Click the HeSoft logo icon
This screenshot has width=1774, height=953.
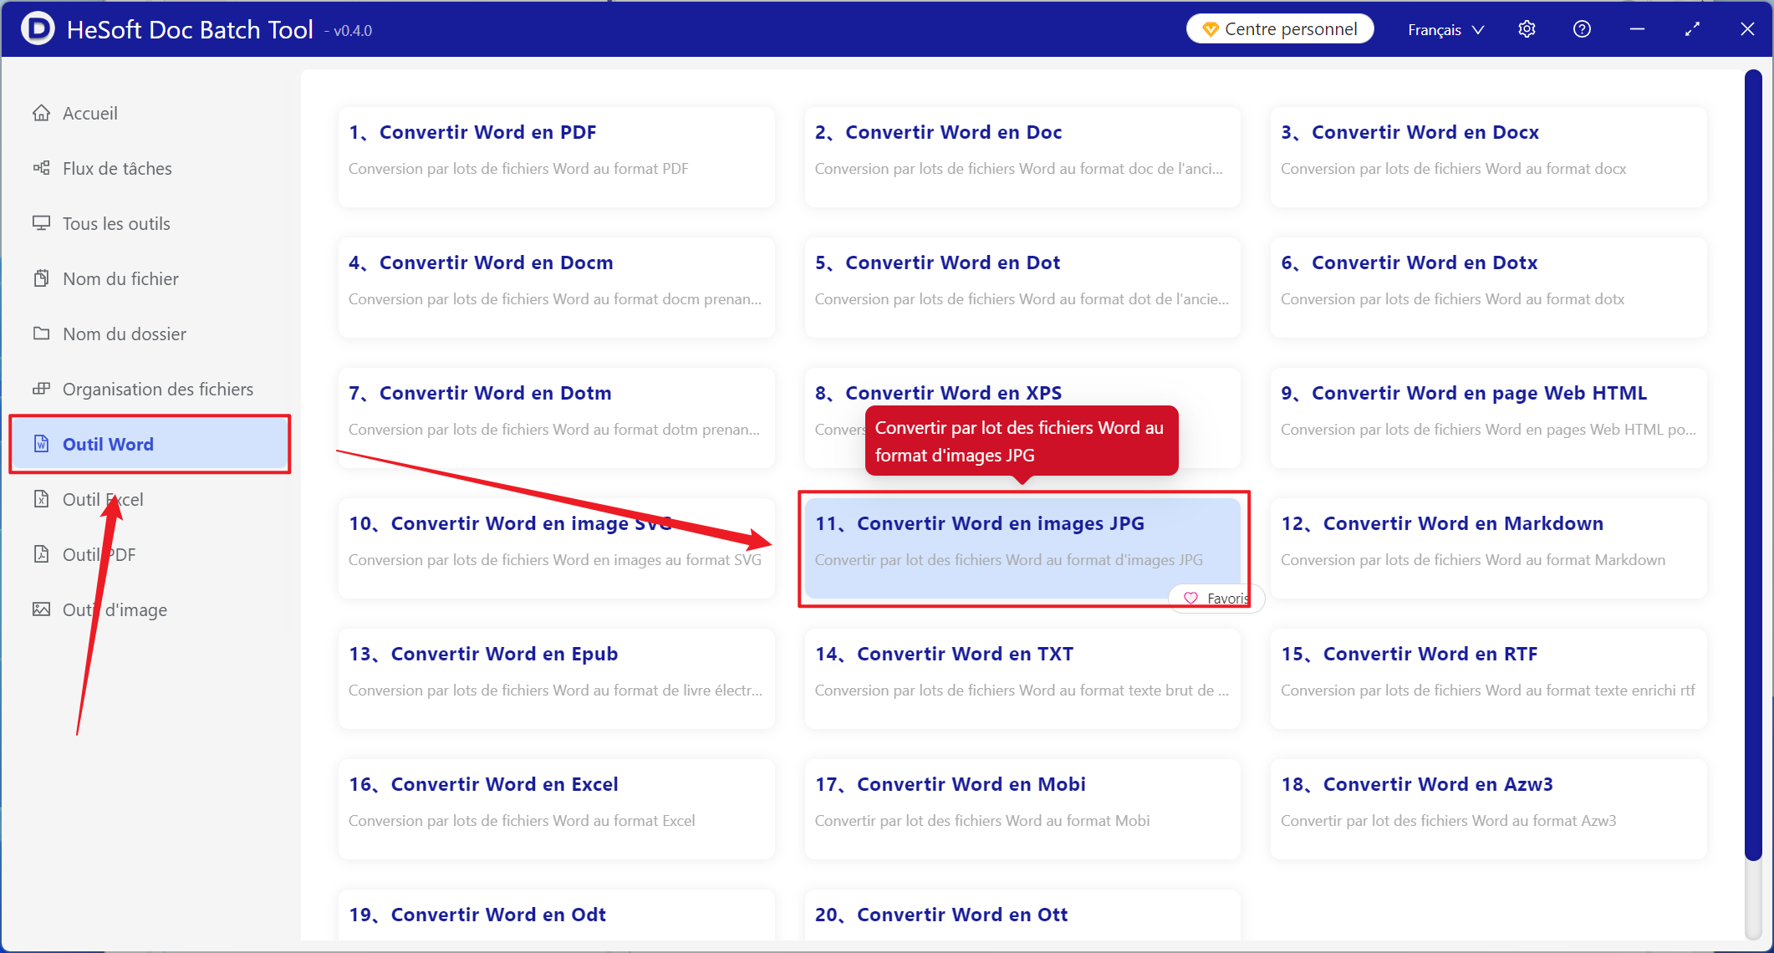point(38,28)
